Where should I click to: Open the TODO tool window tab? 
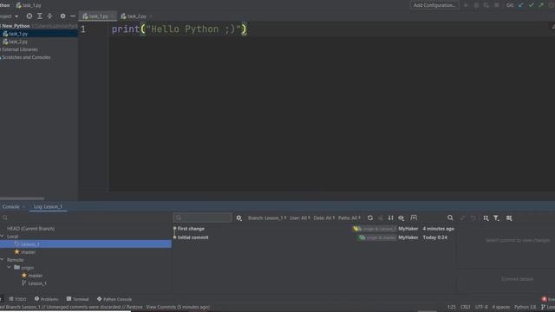point(17,299)
